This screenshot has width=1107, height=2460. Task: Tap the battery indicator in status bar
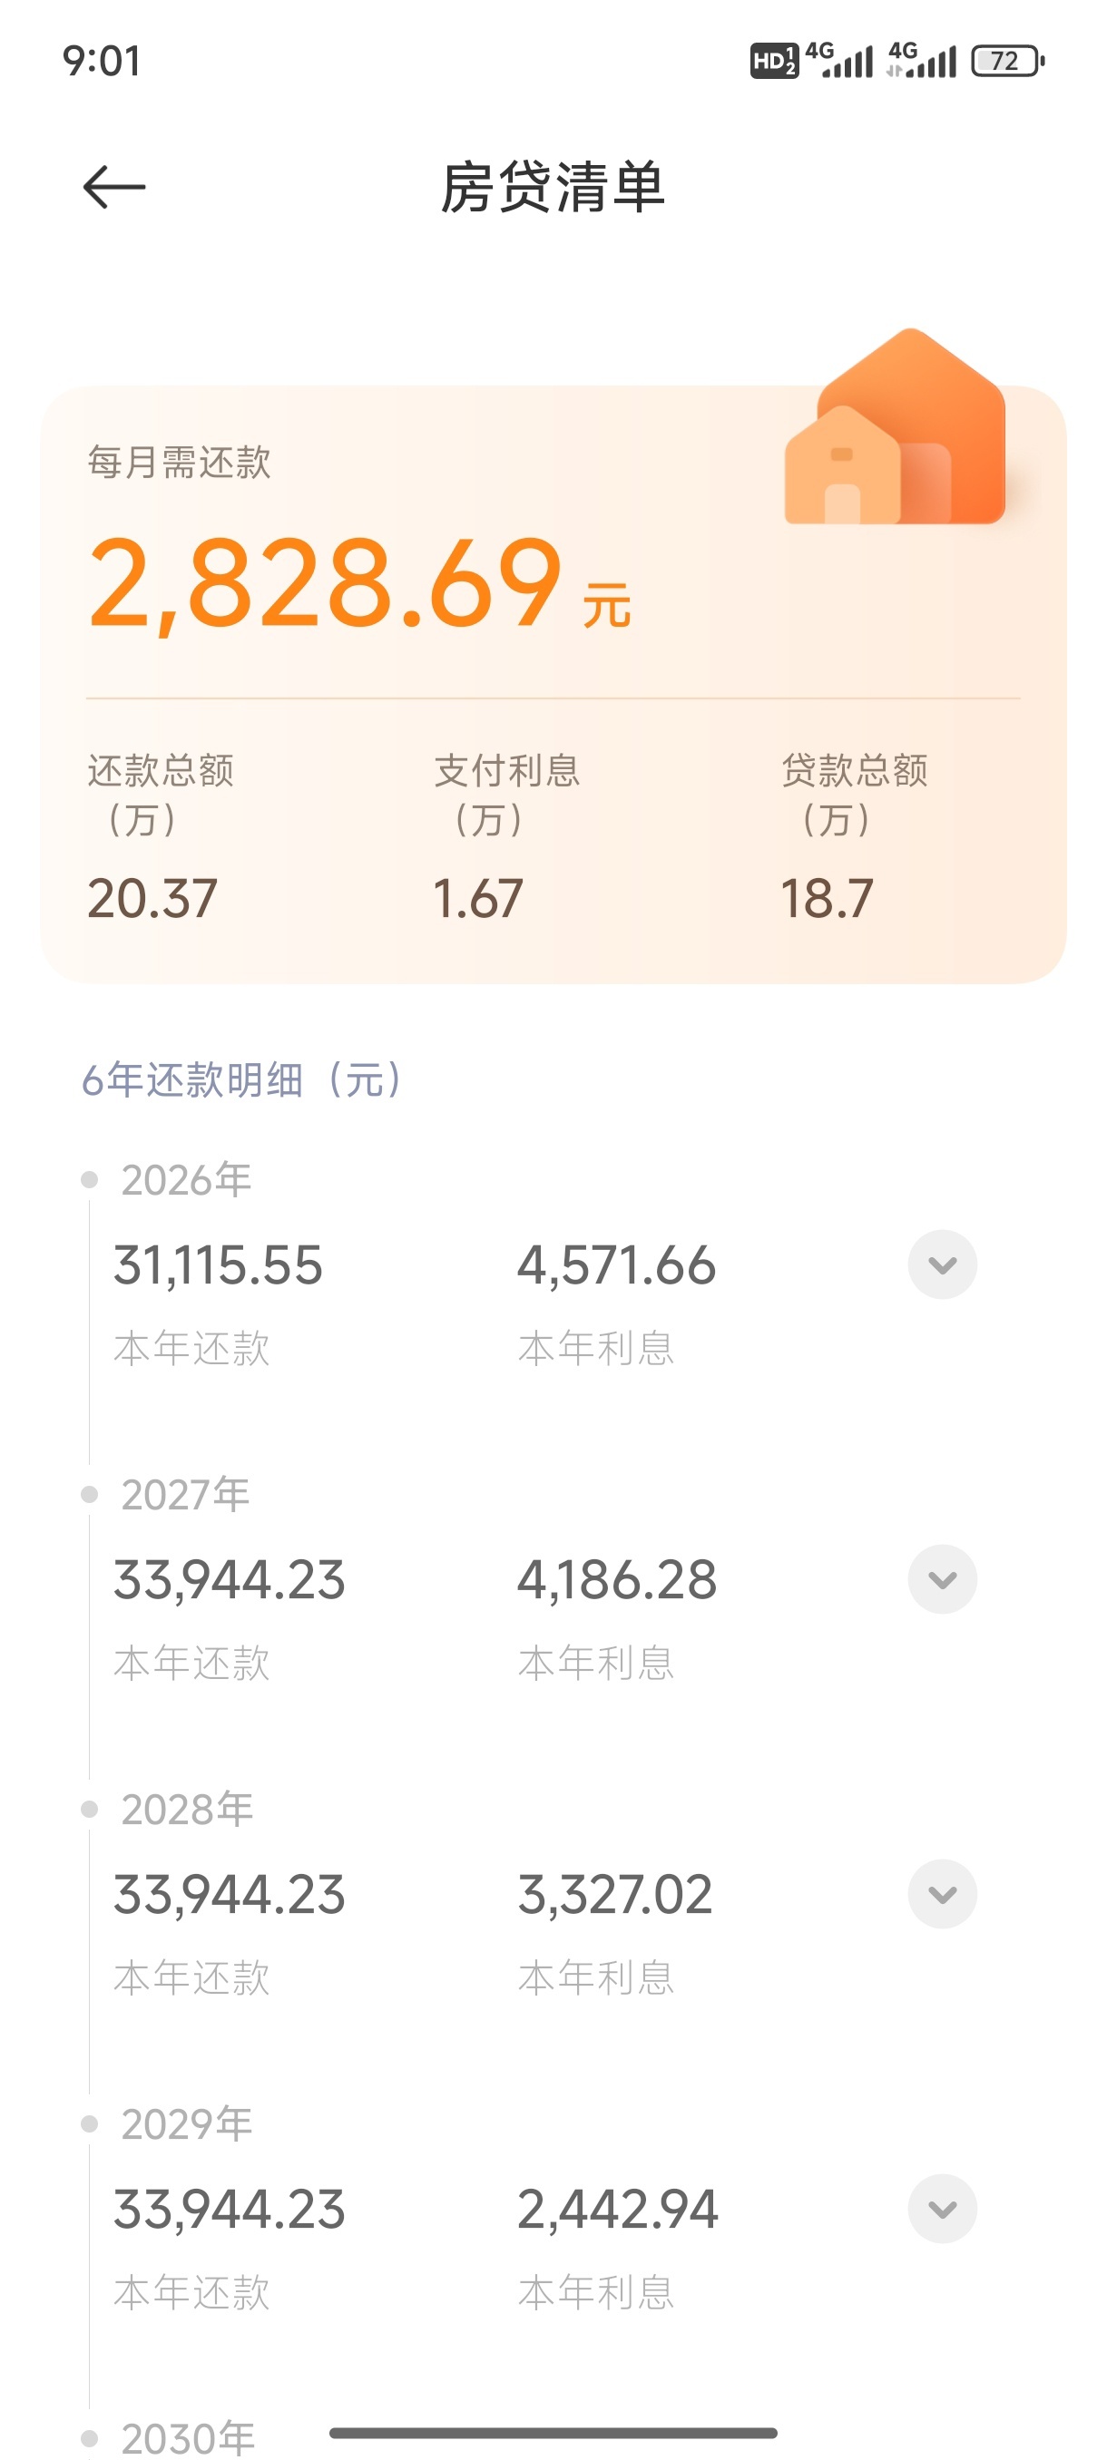[x=1006, y=61]
